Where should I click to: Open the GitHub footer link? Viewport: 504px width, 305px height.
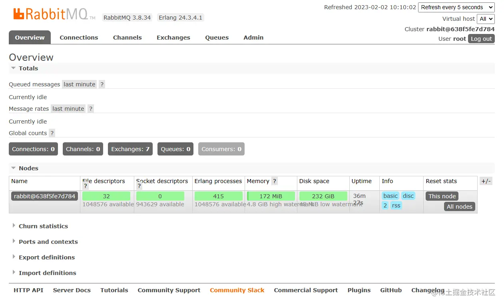point(391,290)
